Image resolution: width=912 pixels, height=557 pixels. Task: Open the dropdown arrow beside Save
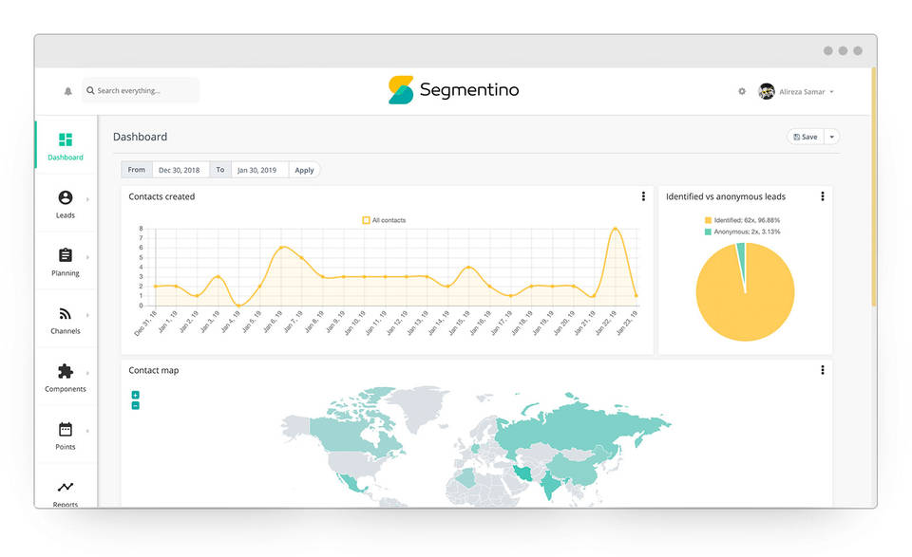832,137
